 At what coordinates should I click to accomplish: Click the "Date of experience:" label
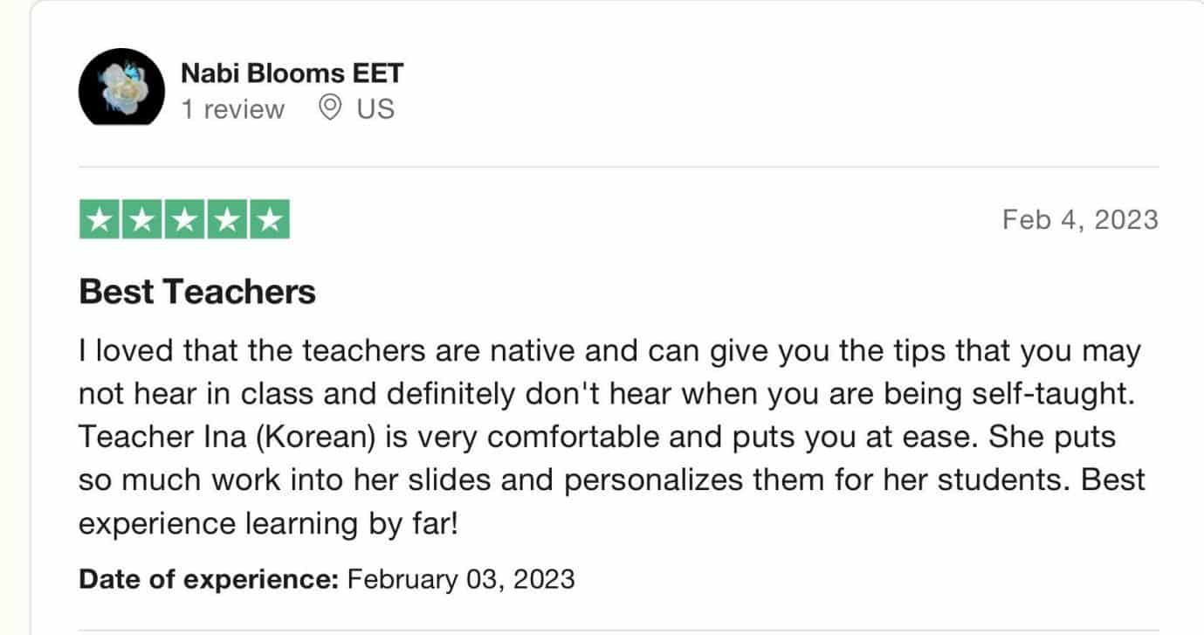tap(209, 579)
